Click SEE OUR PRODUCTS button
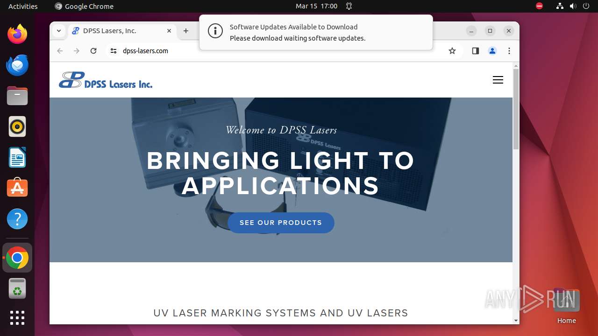The image size is (598, 336). point(281,223)
